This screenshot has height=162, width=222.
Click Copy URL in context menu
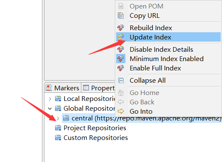click(168, 15)
